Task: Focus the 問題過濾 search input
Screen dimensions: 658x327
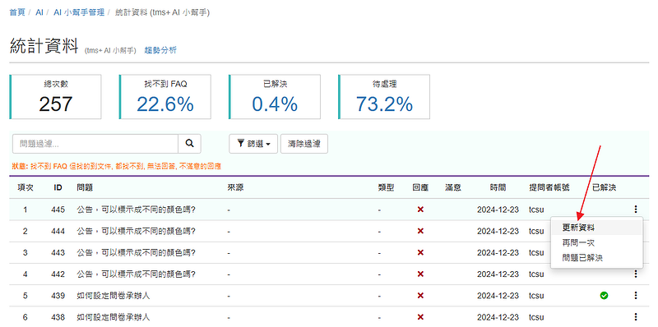Action: pos(95,144)
